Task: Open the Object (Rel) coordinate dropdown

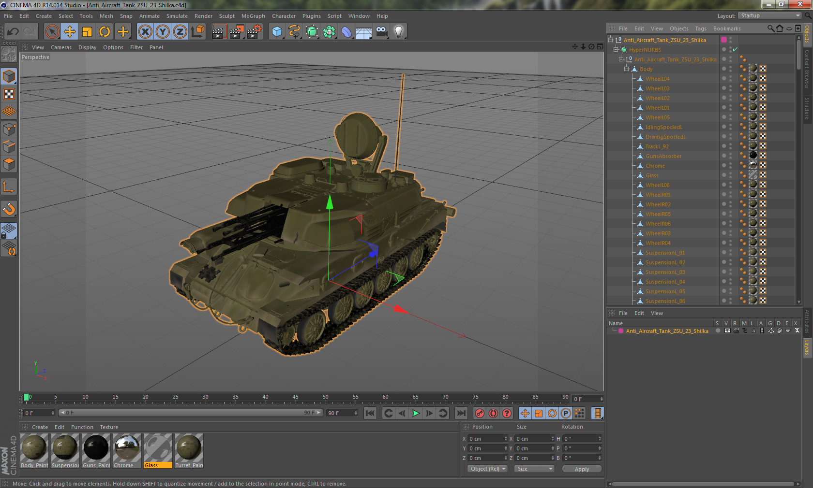Action: click(487, 469)
